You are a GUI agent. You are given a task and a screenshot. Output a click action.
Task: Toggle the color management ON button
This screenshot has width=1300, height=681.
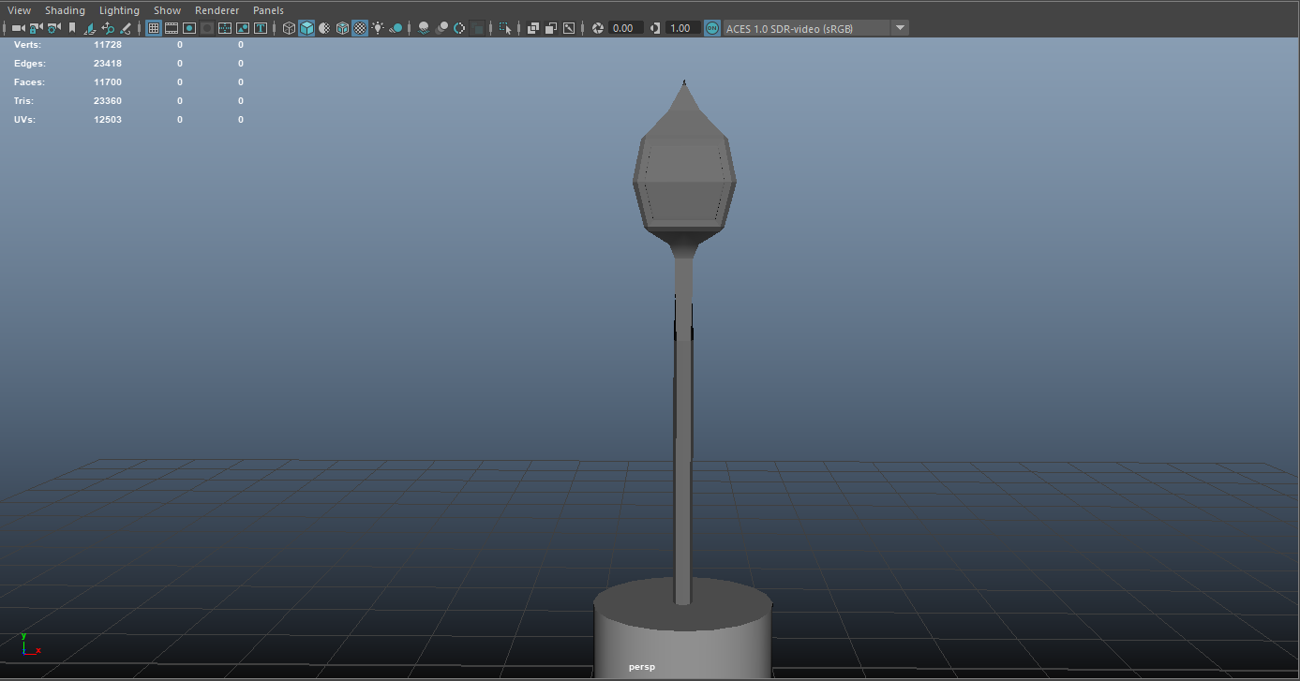[x=712, y=28]
